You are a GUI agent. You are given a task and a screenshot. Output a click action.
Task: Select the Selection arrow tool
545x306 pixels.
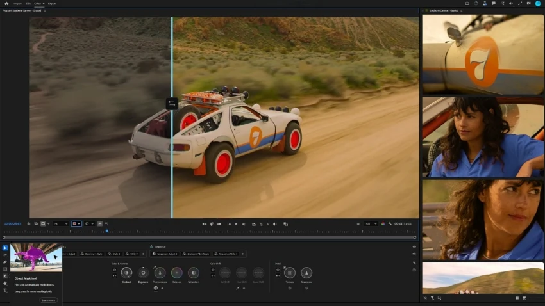pyautogui.click(x=5, y=248)
